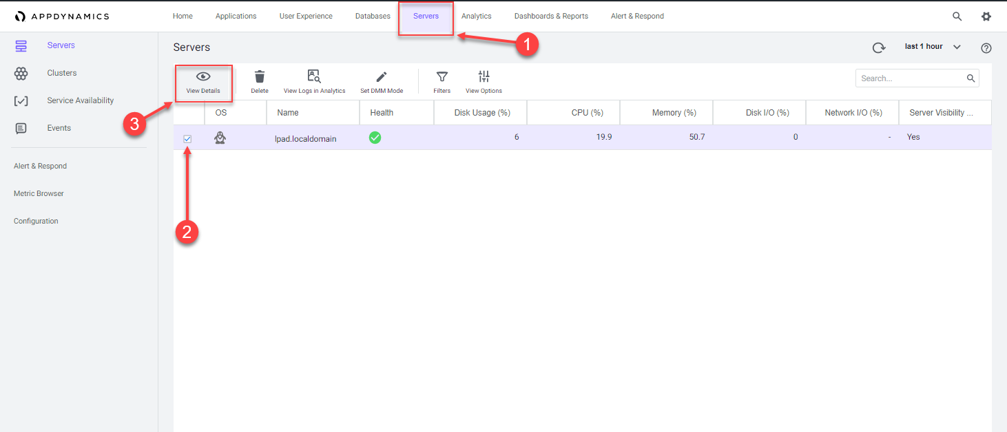Click the Service Availability check icon

(21, 100)
